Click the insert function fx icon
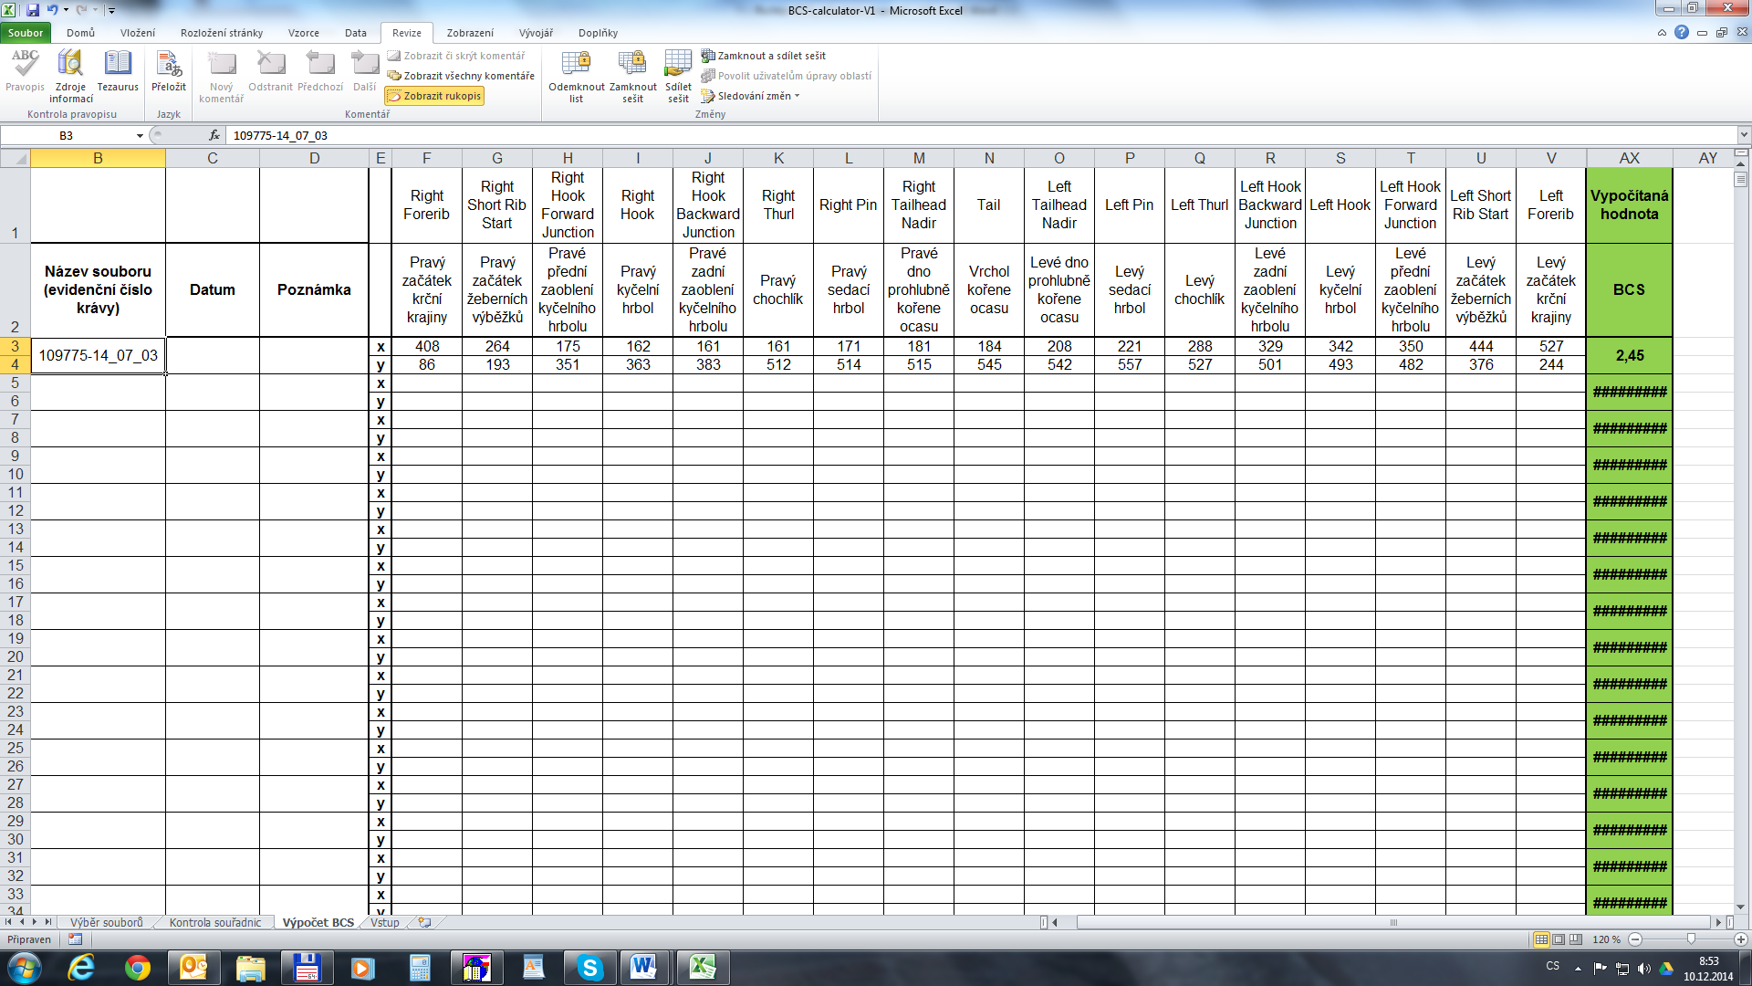The height and width of the screenshot is (986, 1752). click(x=214, y=135)
